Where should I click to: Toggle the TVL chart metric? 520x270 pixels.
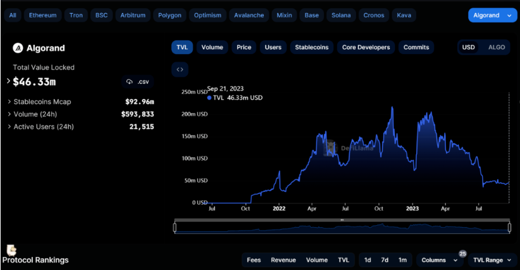[182, 47]
